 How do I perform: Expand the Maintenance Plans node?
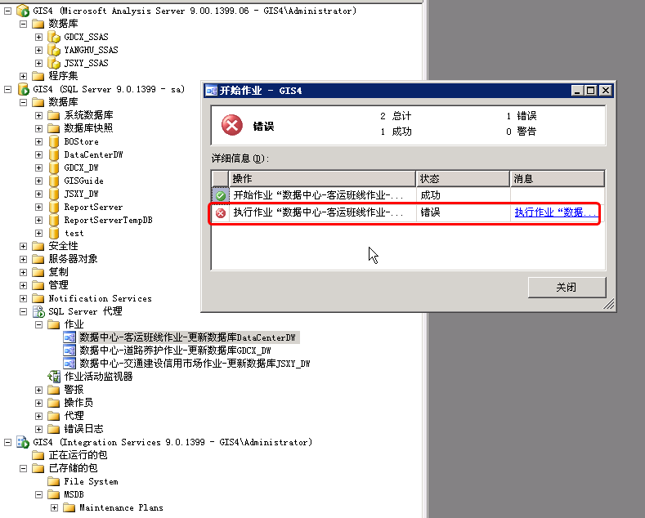point(54,507)
